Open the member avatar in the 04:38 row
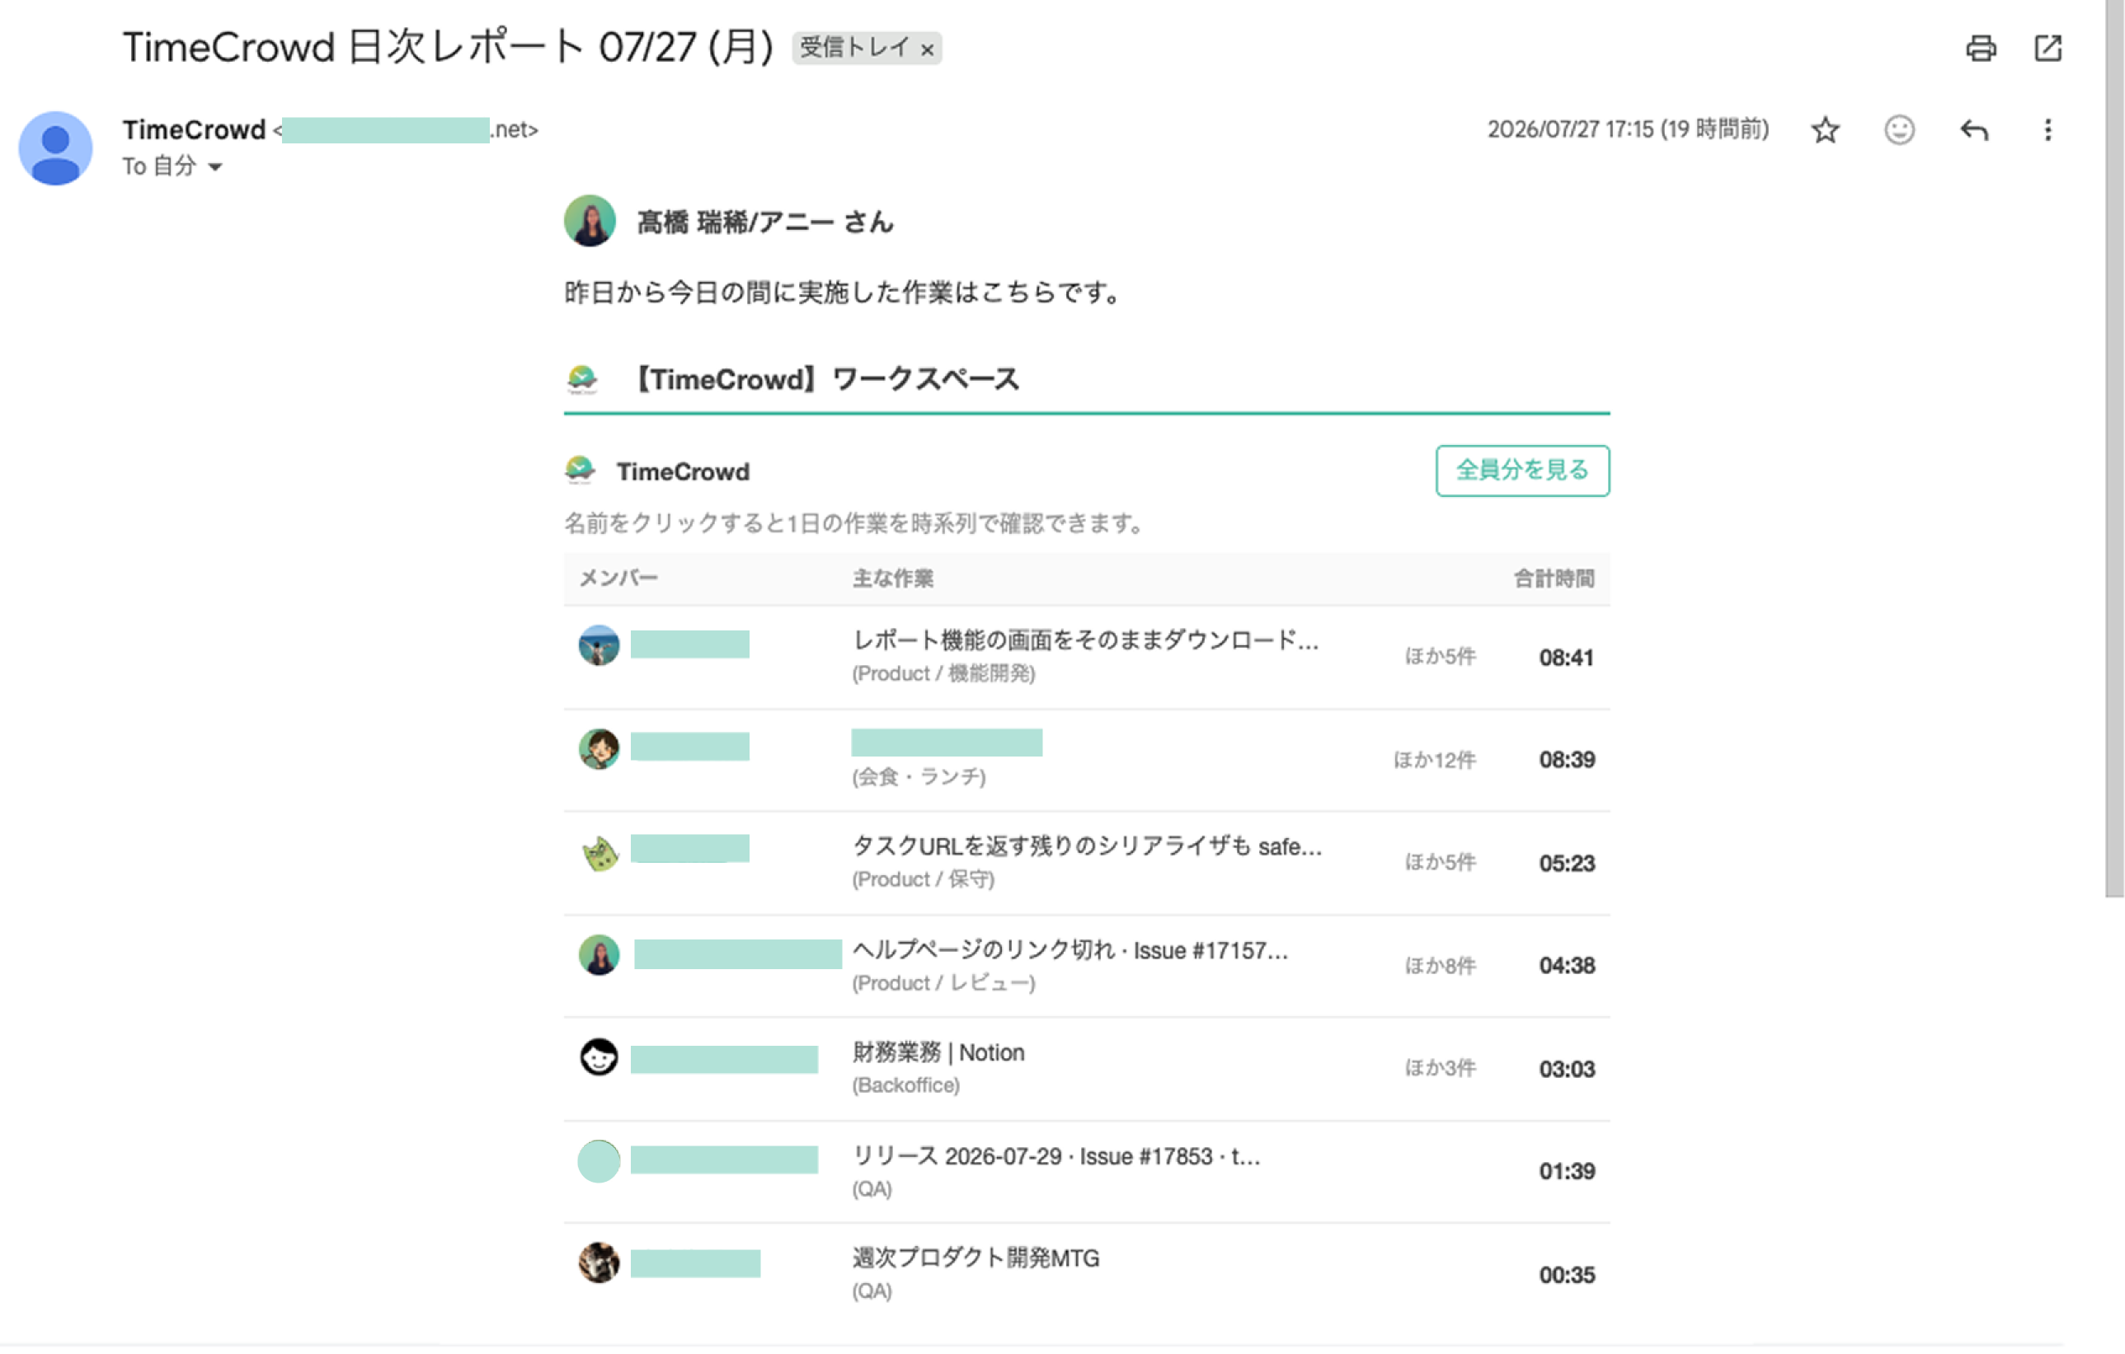This screenshot has height=1354, width=2125. [599, 954]
